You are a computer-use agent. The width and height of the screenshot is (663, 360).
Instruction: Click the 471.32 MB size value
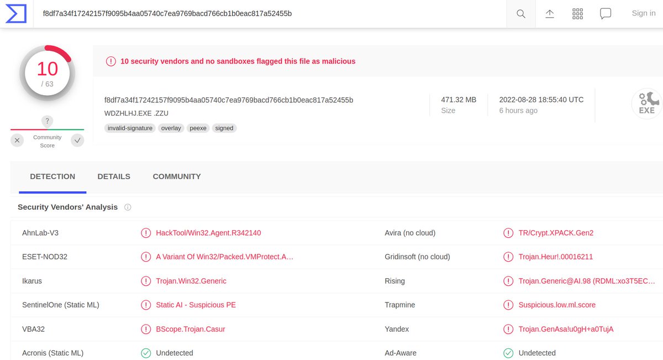point(459,100)
